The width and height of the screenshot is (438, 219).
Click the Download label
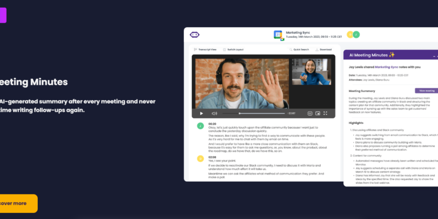(x=326, y=49)
